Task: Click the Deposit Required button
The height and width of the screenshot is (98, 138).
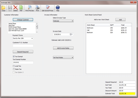Action: [23, 52]
